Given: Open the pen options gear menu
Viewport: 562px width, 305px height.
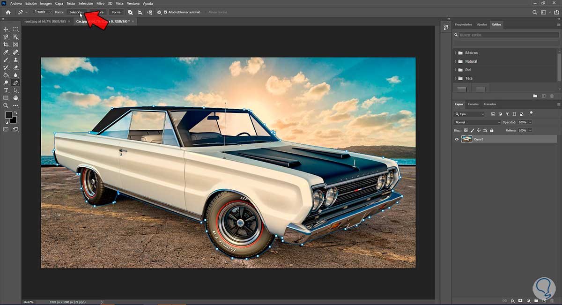Looking at the screenshot, I should (159, 12).
